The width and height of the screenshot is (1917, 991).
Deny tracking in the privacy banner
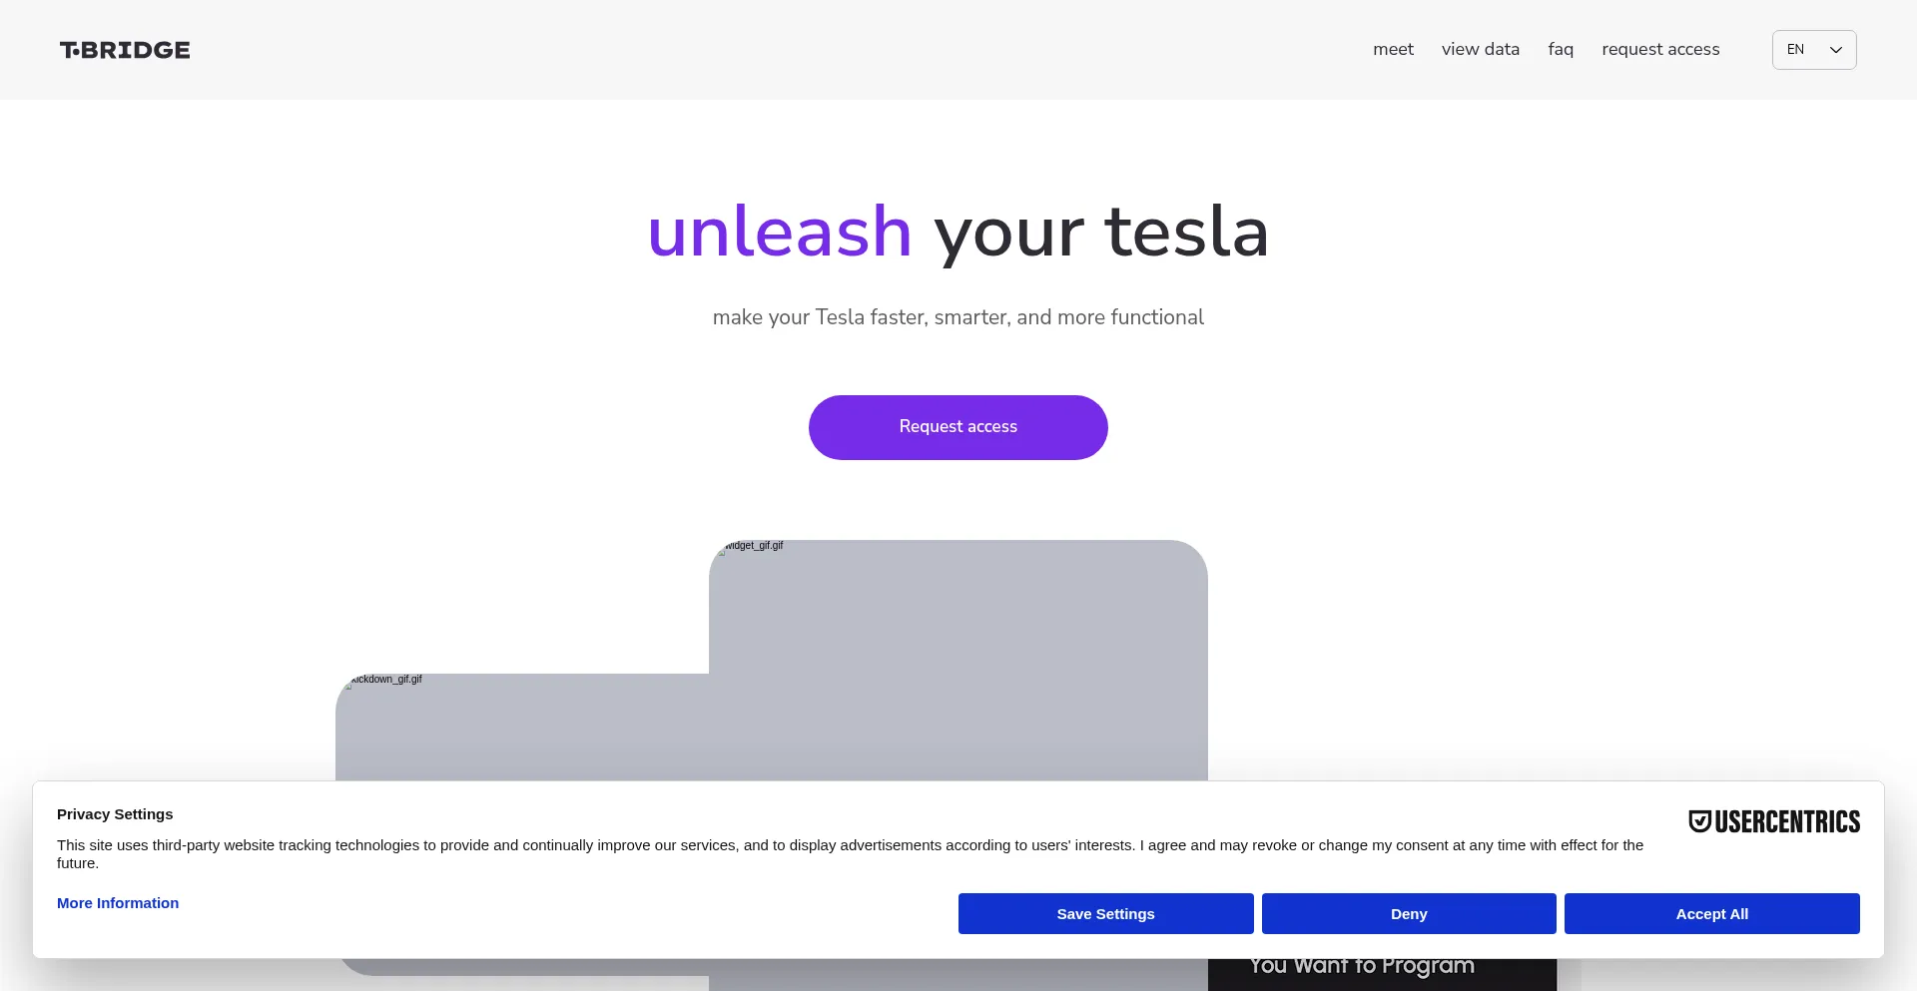[x=1408, y=914]
